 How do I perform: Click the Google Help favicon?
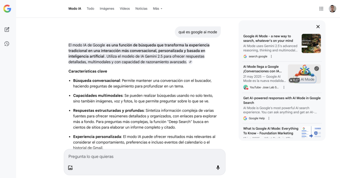[245, 118]
